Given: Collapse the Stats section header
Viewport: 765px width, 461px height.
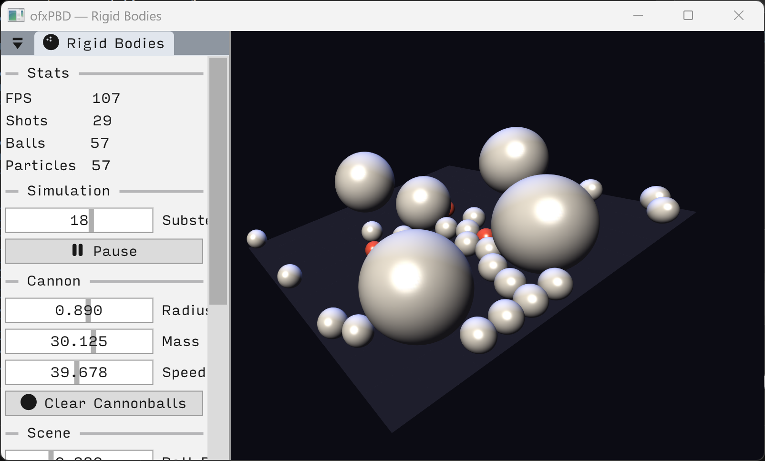Looking at the screenshot, I should tap(104, 73).
